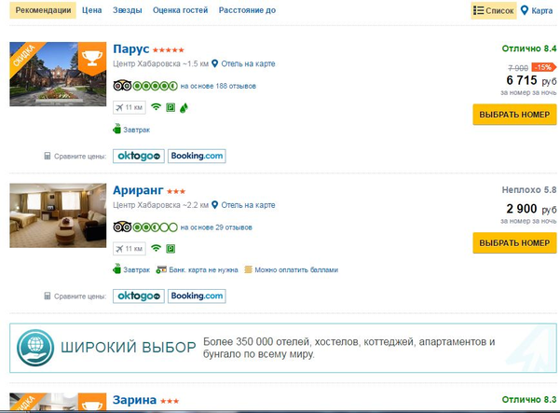Open the Ариранг room photo thumbnail
This screenshot has width=560, height=413.
[x=58, y=215]
